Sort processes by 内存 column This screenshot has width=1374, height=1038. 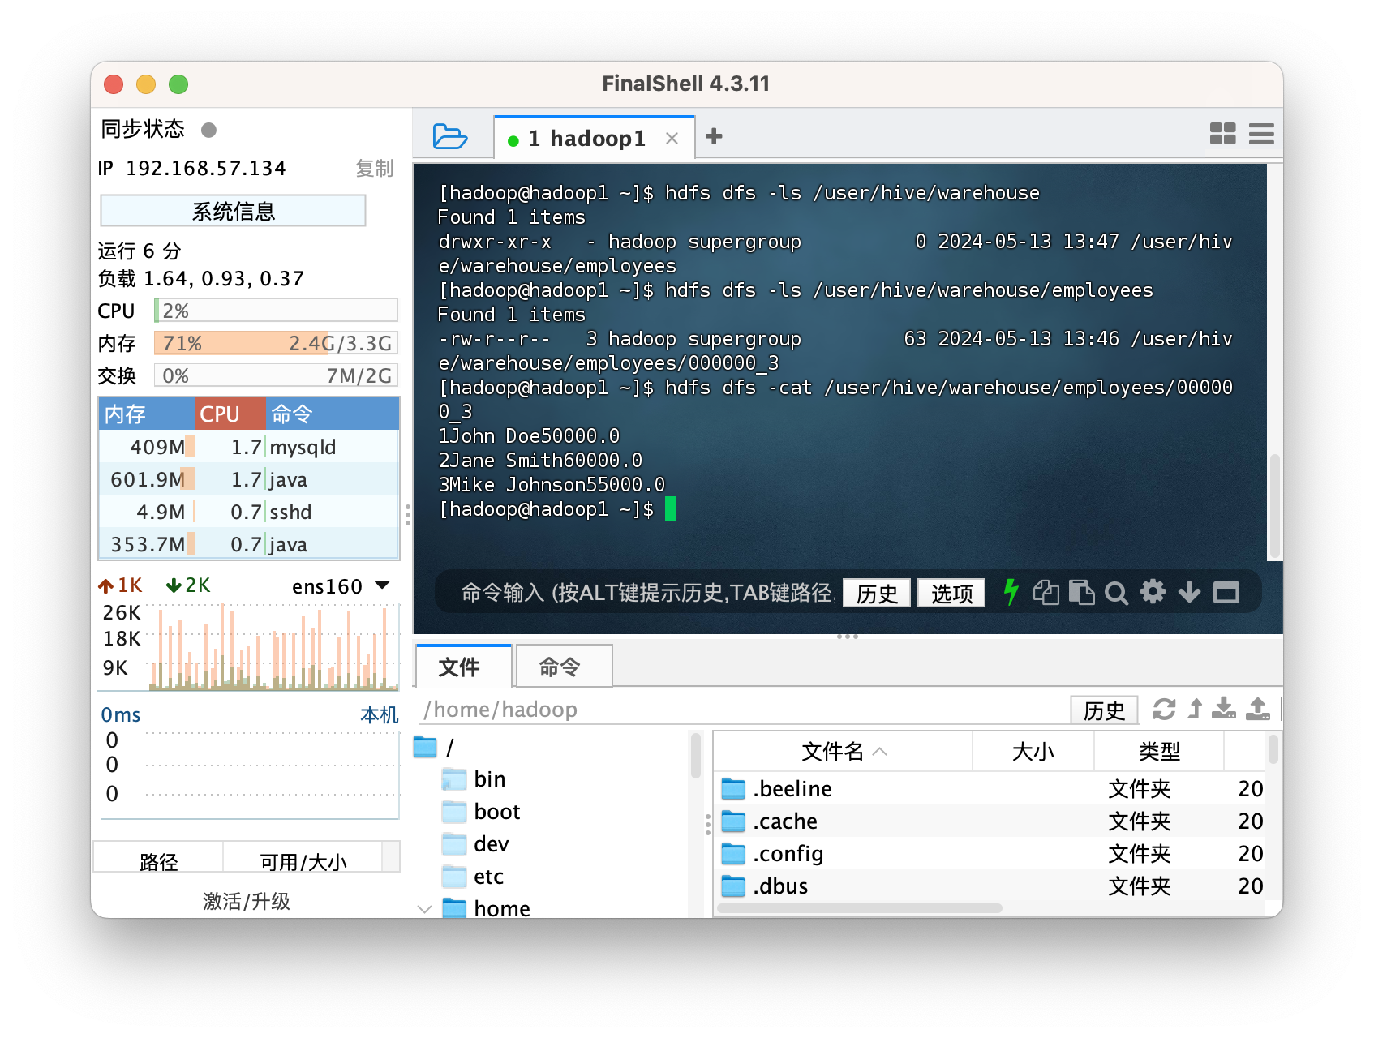click(146, 414)
